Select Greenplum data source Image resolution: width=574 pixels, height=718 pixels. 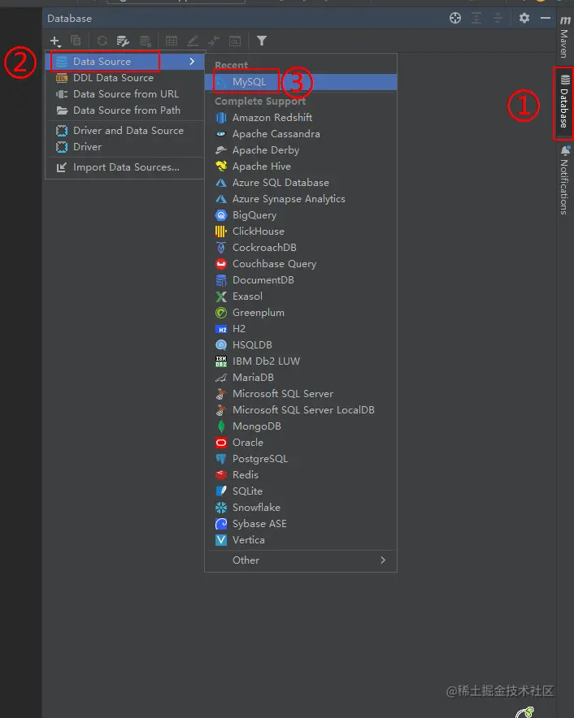[x=301, y=313]
